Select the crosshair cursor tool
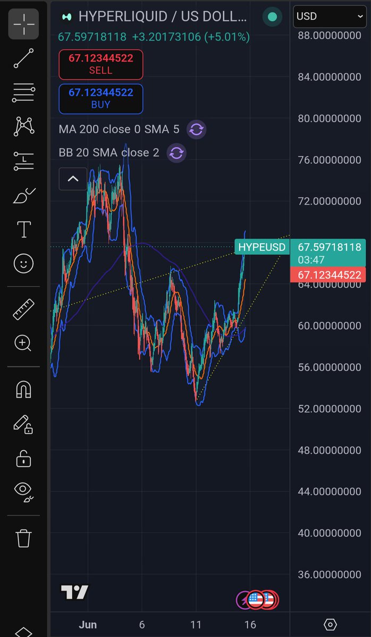The image size is (371, 637). [x=23, y=24]
